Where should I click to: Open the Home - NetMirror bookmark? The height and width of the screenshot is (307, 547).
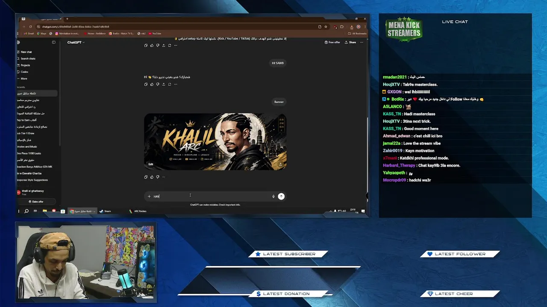[95, 33]
